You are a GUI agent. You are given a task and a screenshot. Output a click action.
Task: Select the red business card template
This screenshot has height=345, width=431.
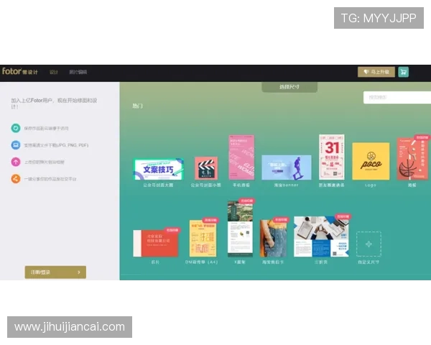156,244
